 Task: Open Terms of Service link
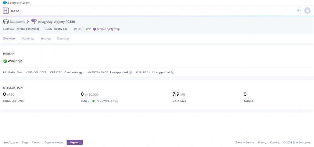click(245, 142)
